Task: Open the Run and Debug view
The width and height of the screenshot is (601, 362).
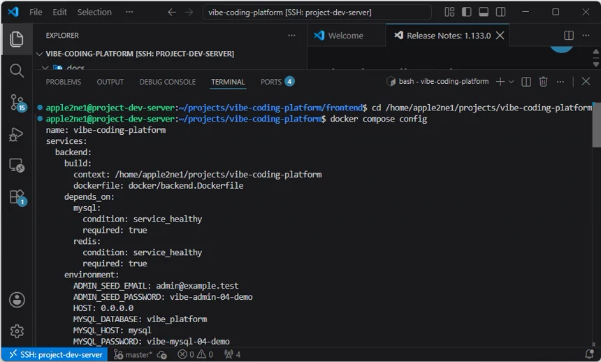Action: pos(17,134)
